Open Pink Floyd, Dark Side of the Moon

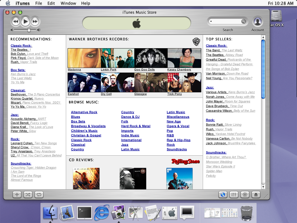[x=35, y=58]
